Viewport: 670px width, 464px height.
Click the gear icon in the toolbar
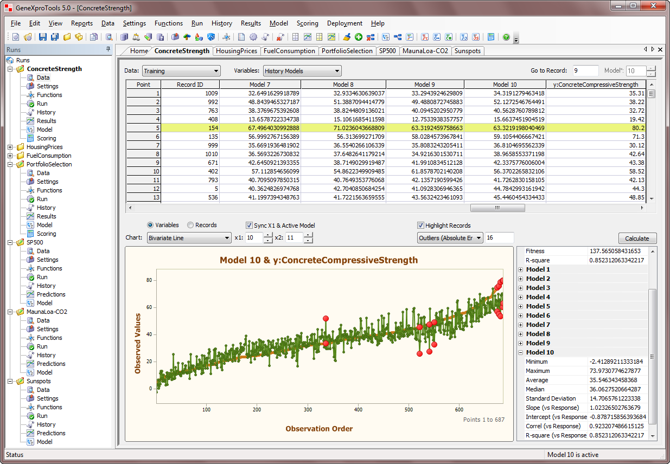[x=253, y=37]
